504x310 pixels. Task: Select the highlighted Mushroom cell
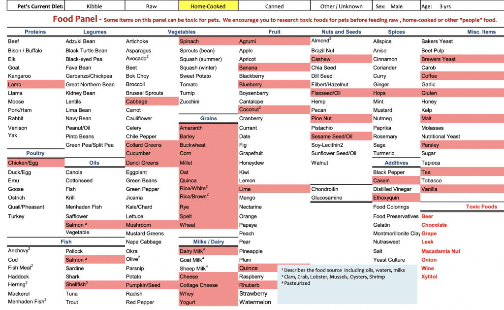point(152,225)
